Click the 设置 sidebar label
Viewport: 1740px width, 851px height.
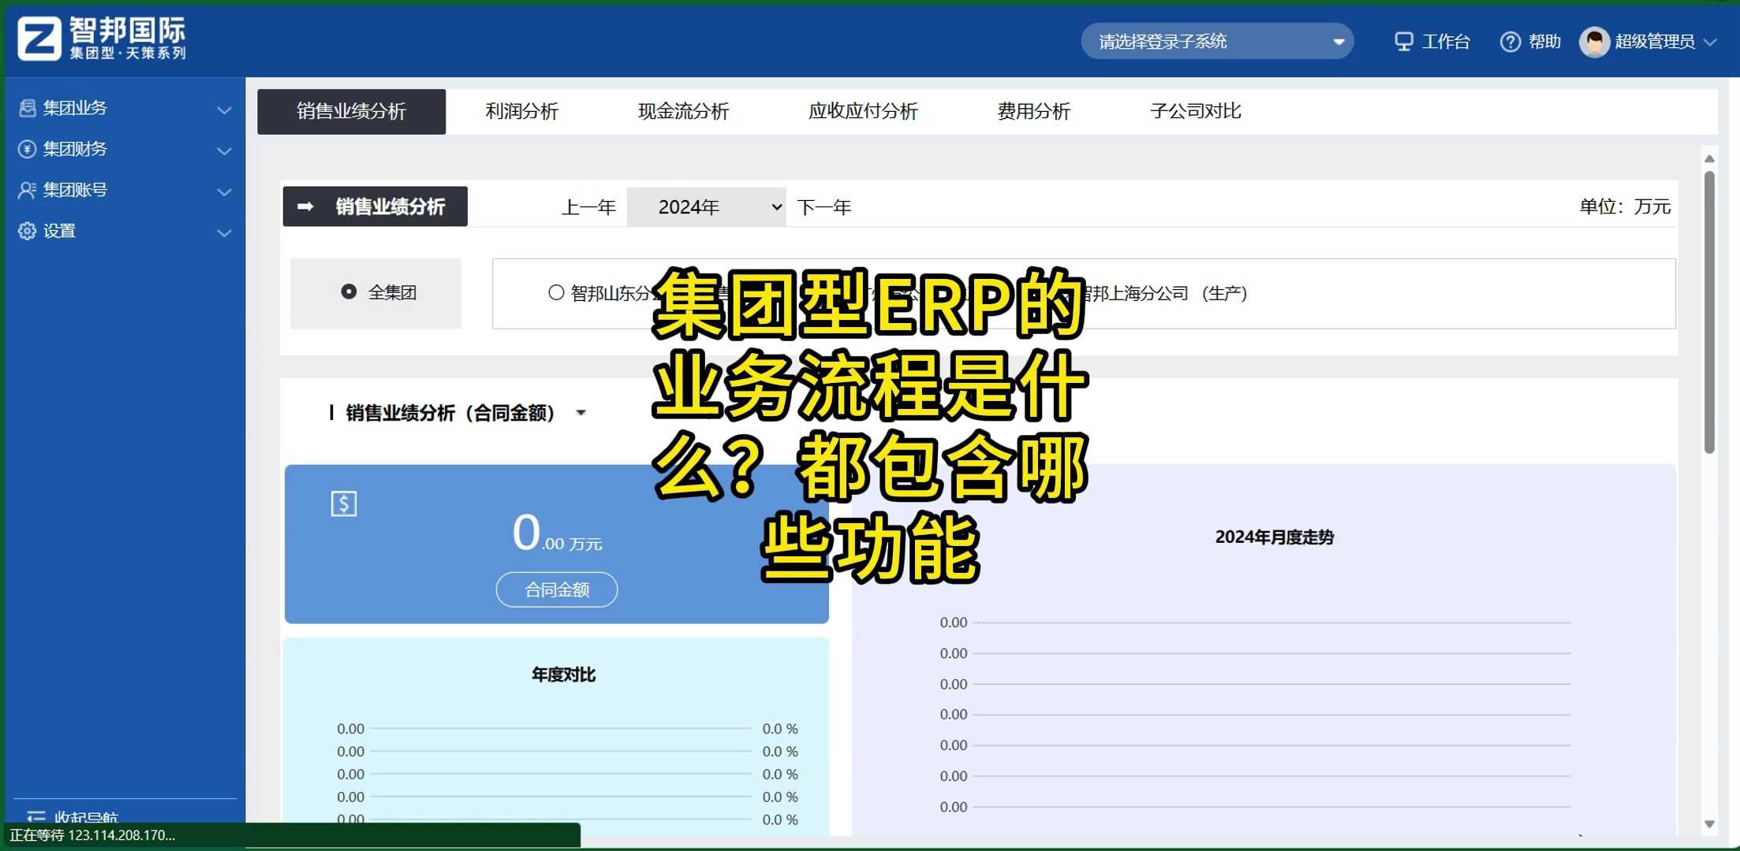(59, 231)
